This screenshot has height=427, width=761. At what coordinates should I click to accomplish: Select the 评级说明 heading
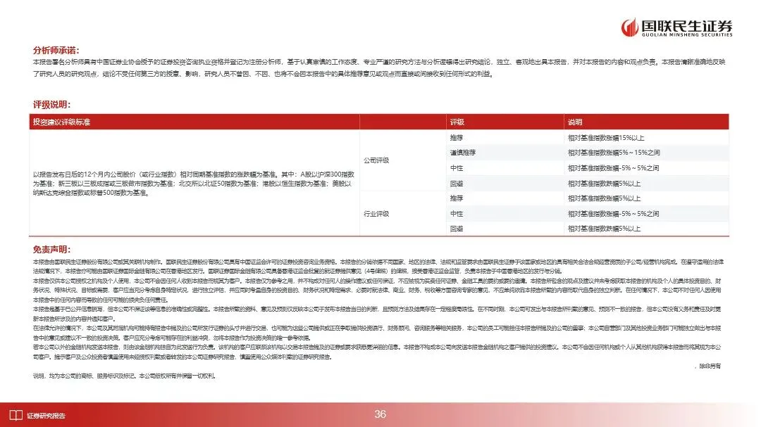tap(51, 105)
